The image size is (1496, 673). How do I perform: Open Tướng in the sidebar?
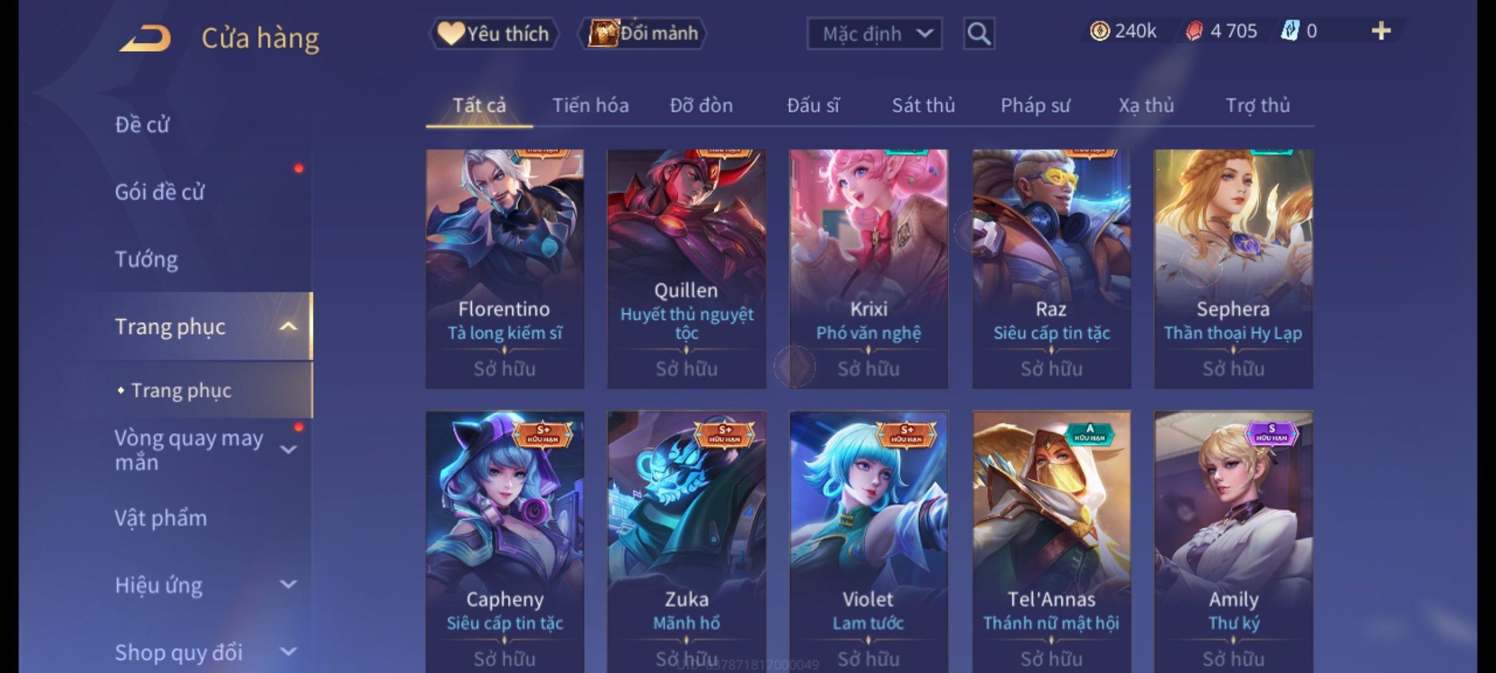point(146,259)
